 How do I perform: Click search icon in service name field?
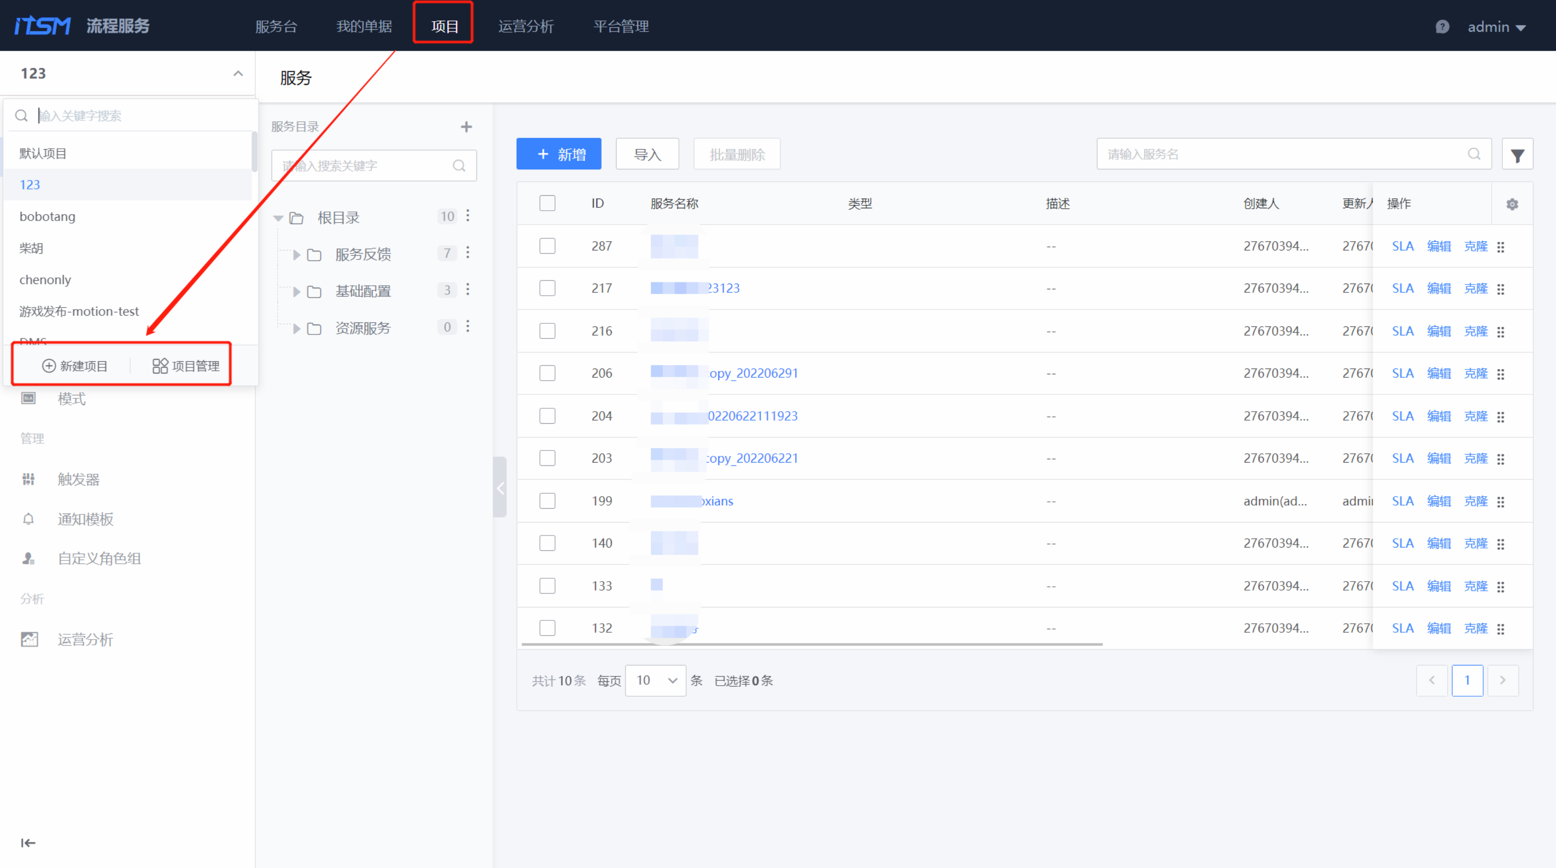(1474, 154)
